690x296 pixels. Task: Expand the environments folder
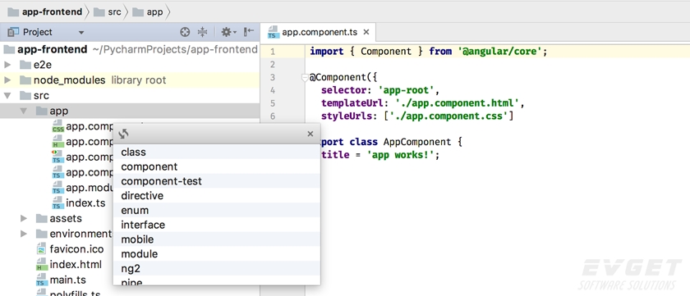(24, 234)
